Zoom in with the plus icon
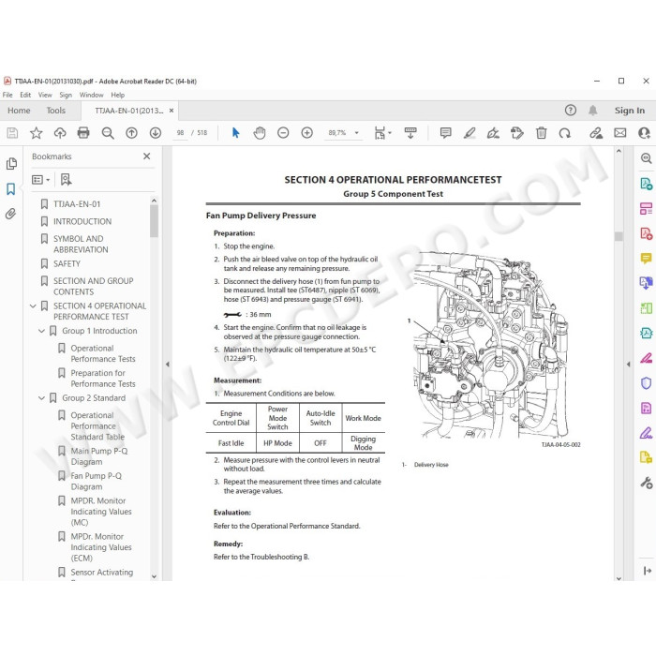 click(x=307, y=133)
